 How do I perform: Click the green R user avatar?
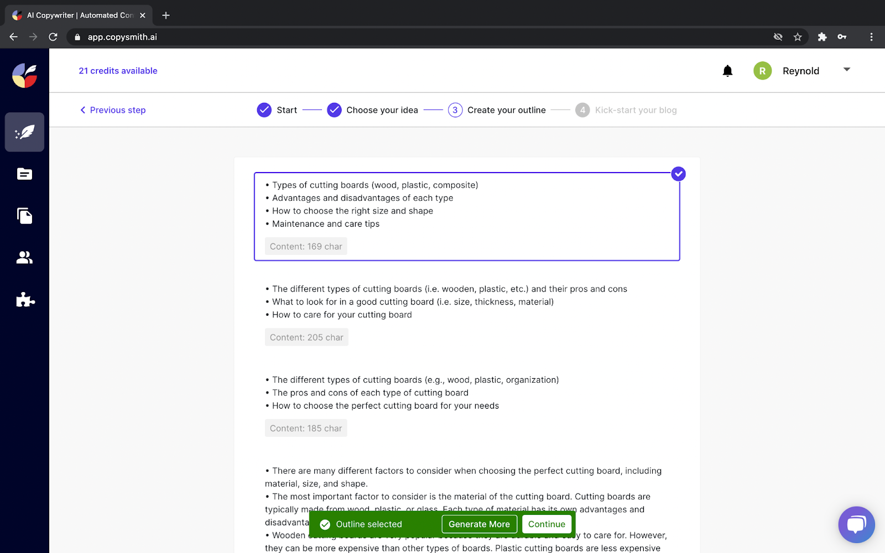pos(762,71)
